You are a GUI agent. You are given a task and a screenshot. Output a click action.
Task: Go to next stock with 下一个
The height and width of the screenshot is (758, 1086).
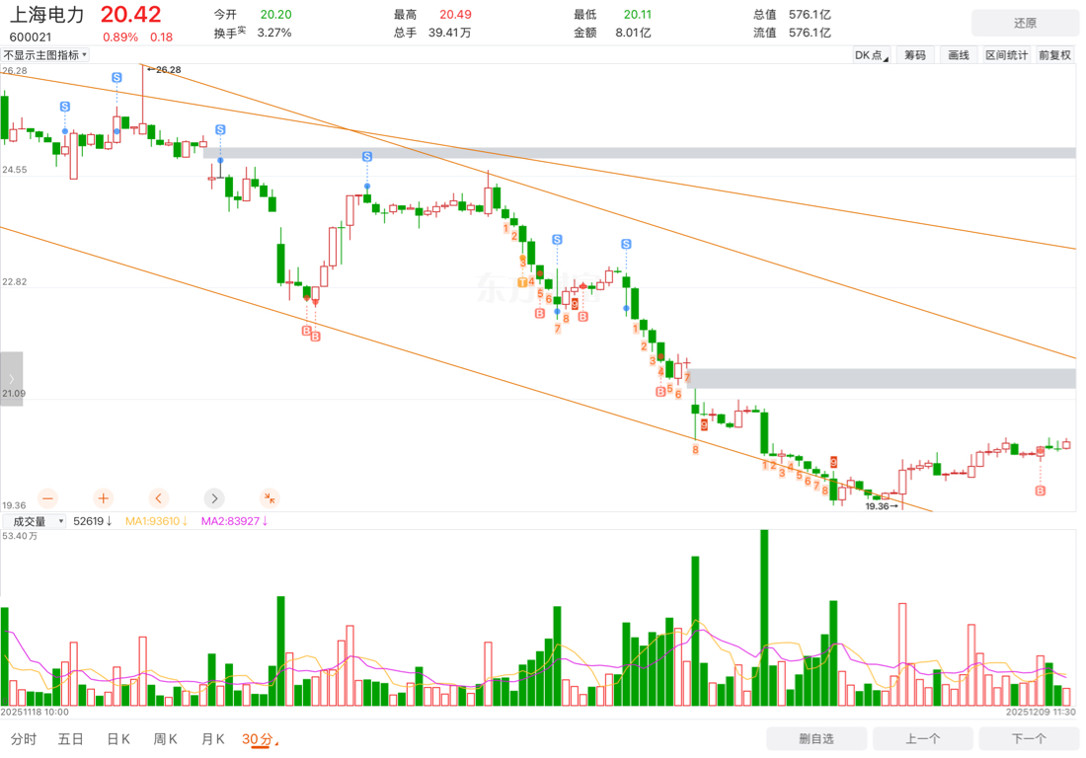(x=1029, y=738)
